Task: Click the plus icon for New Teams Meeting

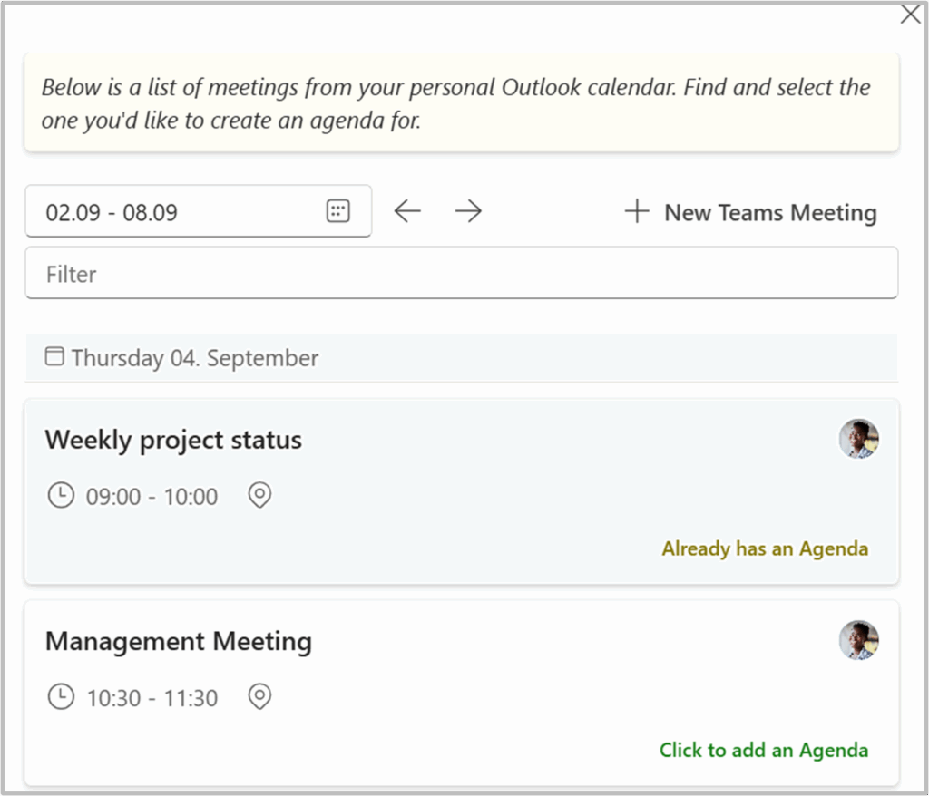Action: pos(635,210)
